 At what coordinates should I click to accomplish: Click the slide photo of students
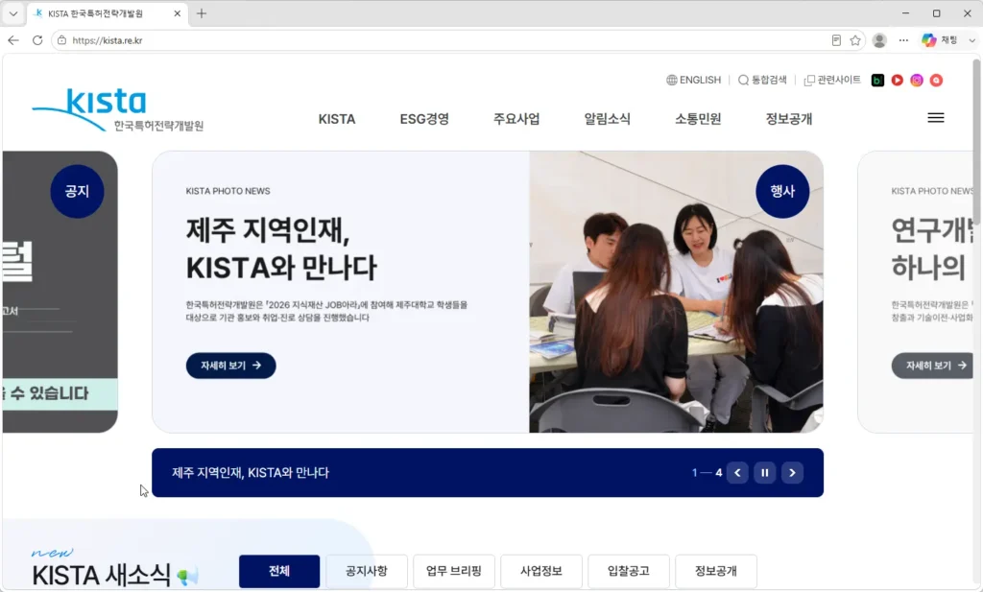676,292
